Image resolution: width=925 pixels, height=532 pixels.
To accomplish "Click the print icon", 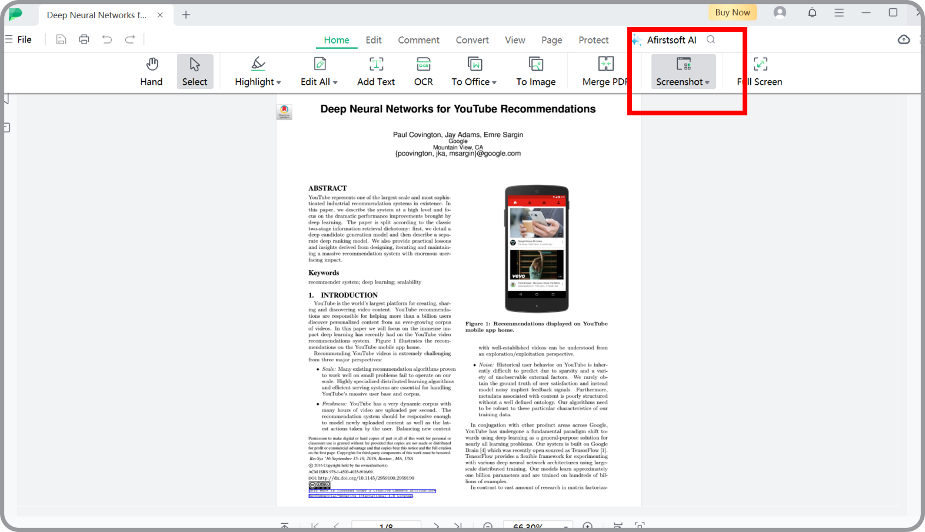I will 84,39.
